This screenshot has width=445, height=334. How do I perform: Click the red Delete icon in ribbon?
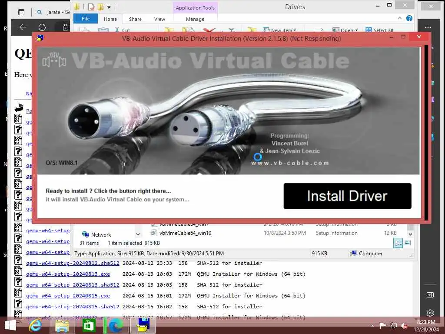(209, 30)
